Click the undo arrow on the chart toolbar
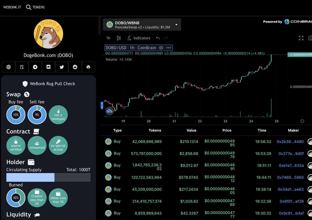Viewport: 312px width, 220px height. [x=158, y=38]
